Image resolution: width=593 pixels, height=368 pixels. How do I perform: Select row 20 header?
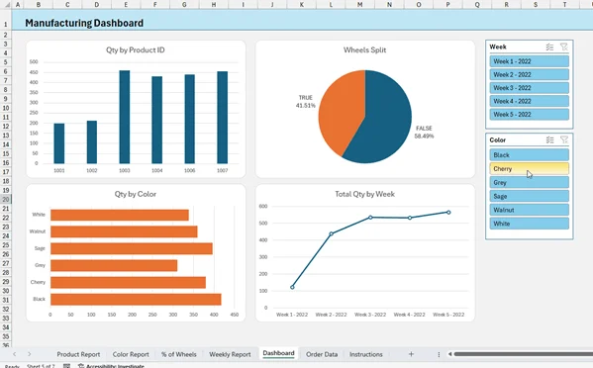coord(6,199)
